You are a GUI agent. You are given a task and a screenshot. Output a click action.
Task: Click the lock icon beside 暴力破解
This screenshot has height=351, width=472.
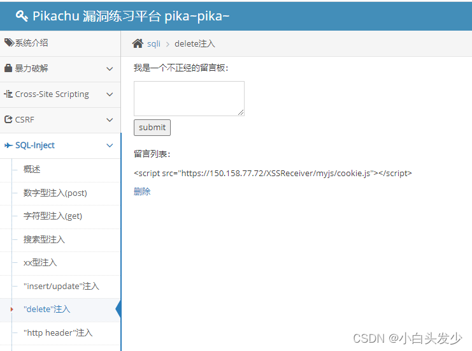(8, 68)
